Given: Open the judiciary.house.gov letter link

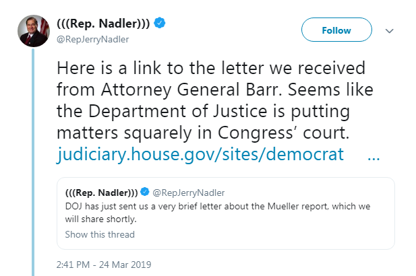Looking at the screenshot, I should [x=199, y=155].
